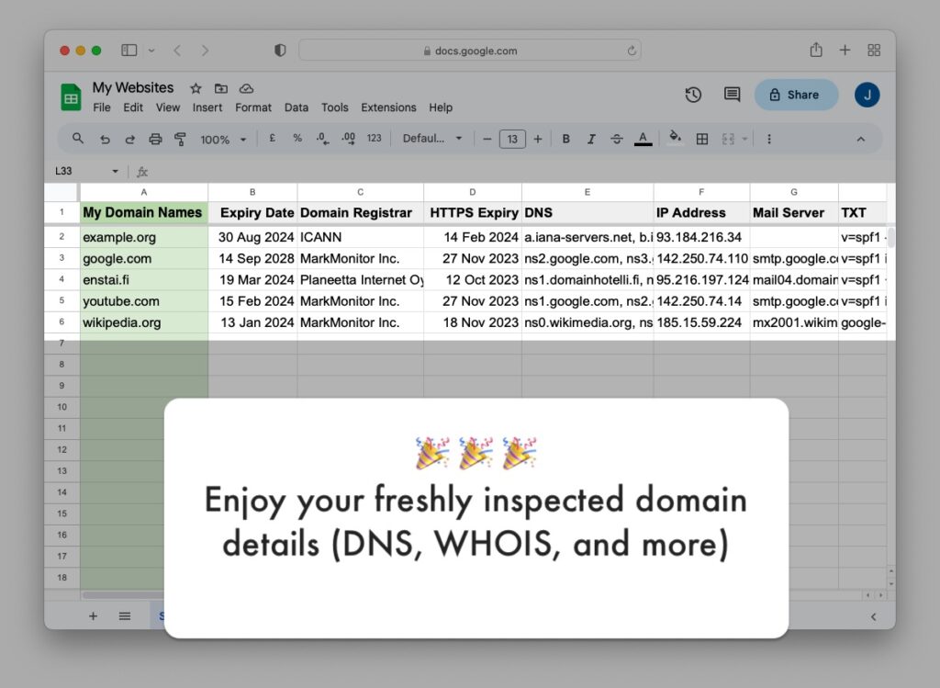This screenshot has width=940, height=688.
Task: Go forward in Safari
Action: [205, 51]
